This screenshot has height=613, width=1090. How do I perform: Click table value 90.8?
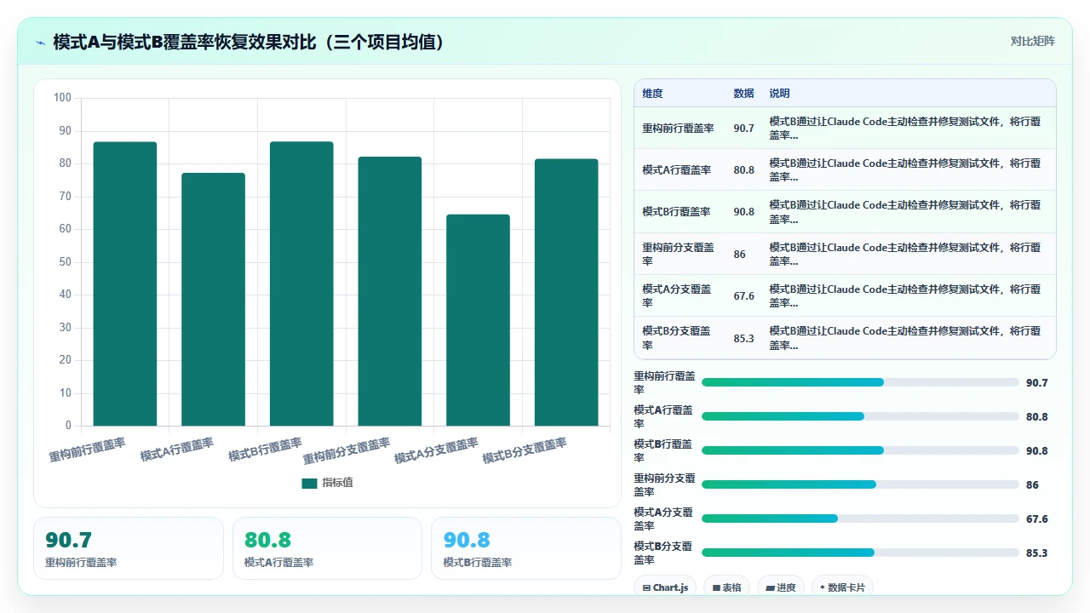point(743,211)
